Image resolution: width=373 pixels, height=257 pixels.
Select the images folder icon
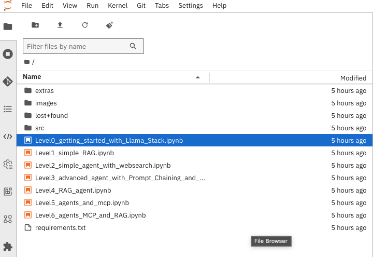[x=28, y=103]
